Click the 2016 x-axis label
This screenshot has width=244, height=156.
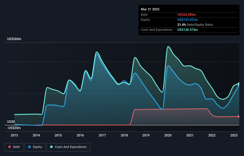(x=80, y=135)
